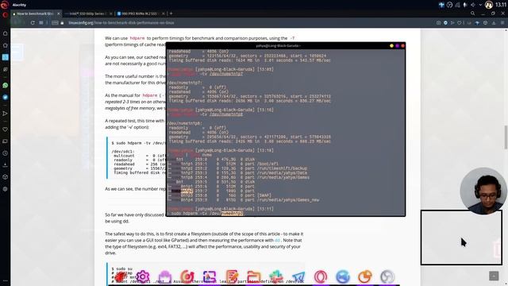Reload the current page

pyautogui.click(x=33, y=23)
